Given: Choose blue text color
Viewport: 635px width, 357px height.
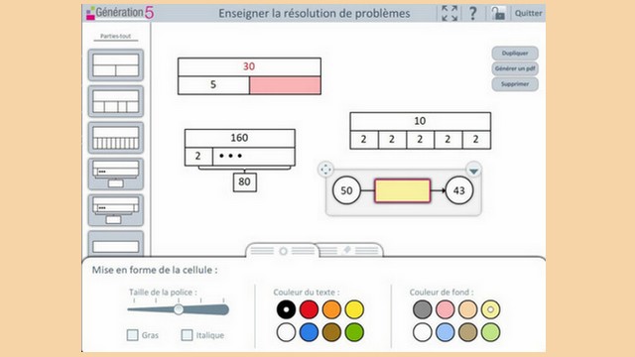Looking at the screenshot, I should click(309, 332).
